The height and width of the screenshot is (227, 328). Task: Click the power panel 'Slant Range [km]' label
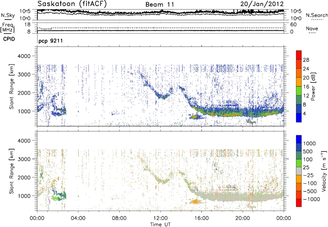pos(11,86)
